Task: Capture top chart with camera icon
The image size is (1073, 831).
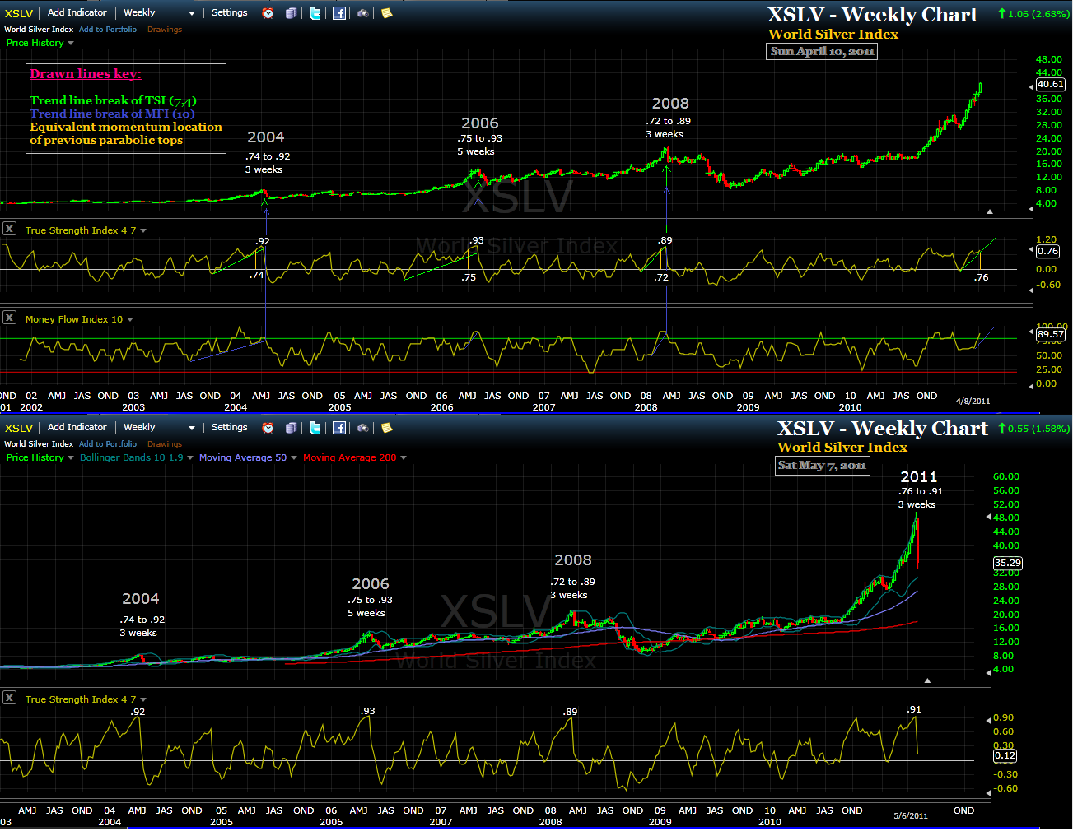Action: [x=362, y=13]
